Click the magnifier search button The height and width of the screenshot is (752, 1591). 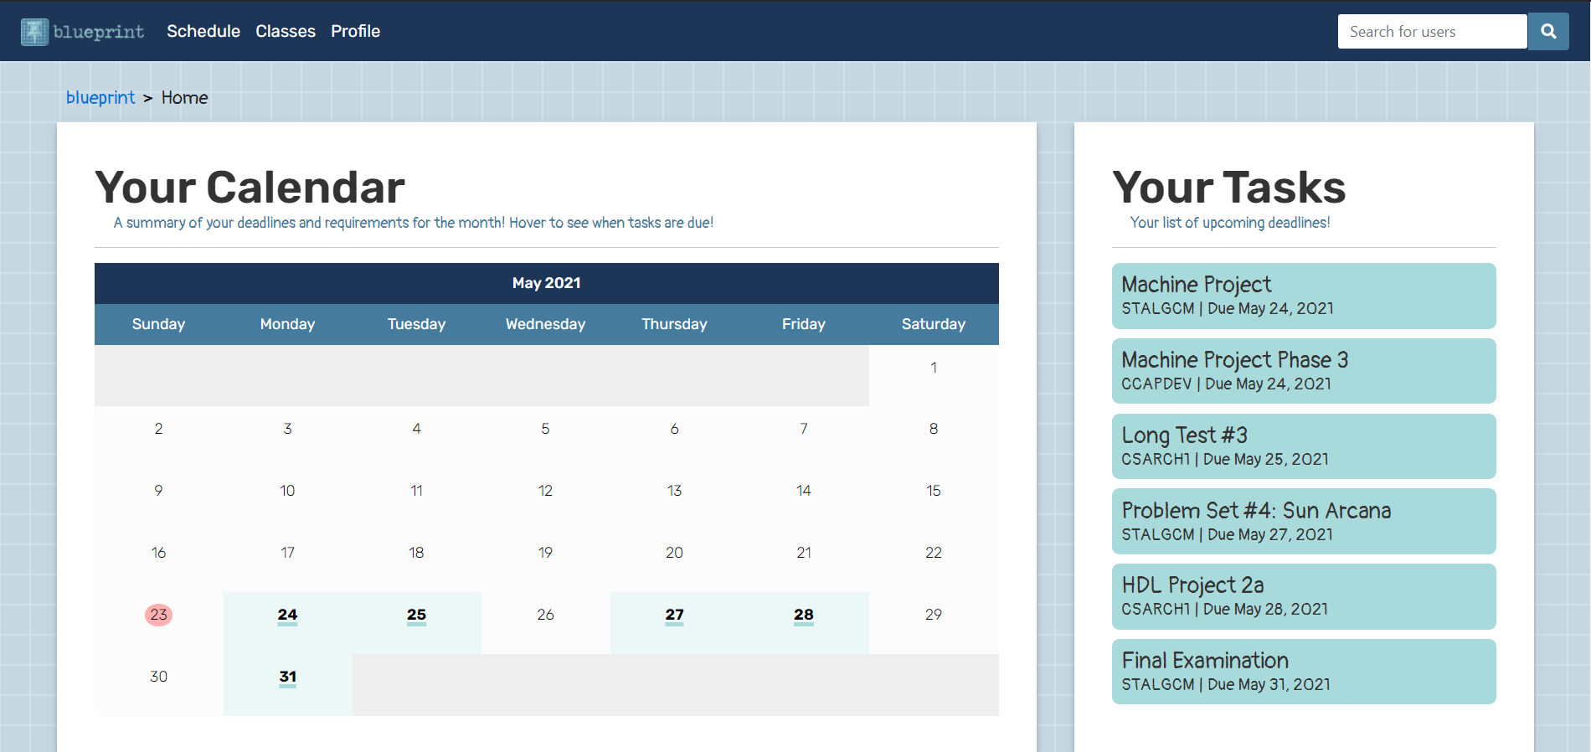coord(1548,31)
